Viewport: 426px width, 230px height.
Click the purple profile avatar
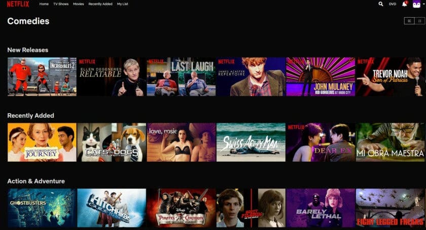pos(416,4)
